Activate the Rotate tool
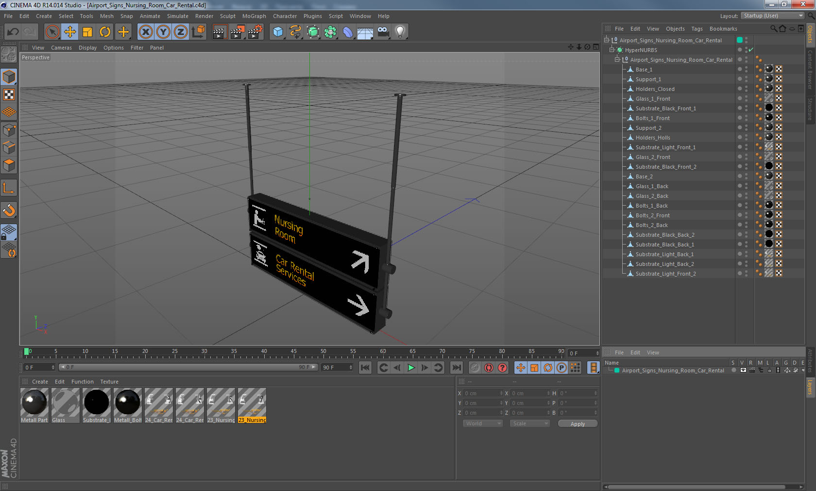The width and height of the screenshot is (816, 491). click(105, 32)
